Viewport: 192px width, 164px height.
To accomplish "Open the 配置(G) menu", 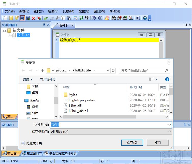I will point(84,11).
